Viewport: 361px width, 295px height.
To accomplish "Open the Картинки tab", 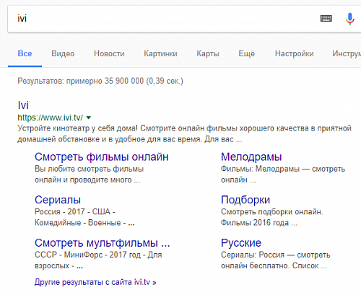I will point(160,53).
